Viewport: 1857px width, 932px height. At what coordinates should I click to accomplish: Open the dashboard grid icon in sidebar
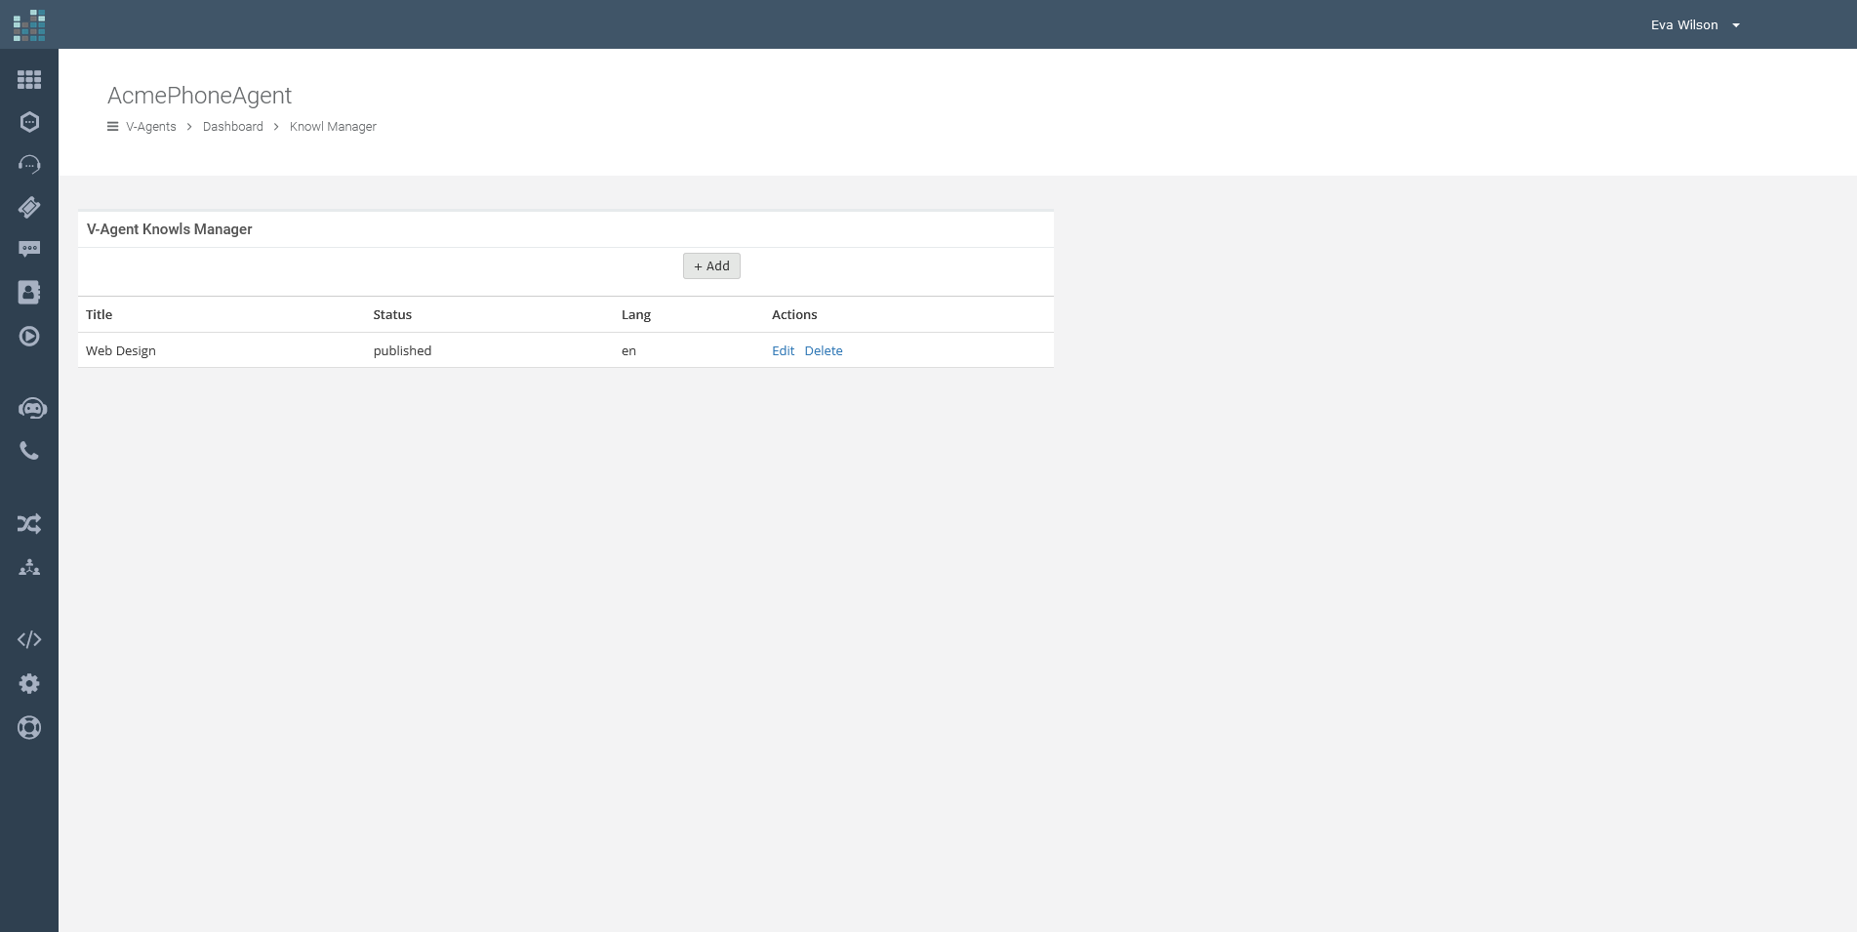tap(29, 80)
